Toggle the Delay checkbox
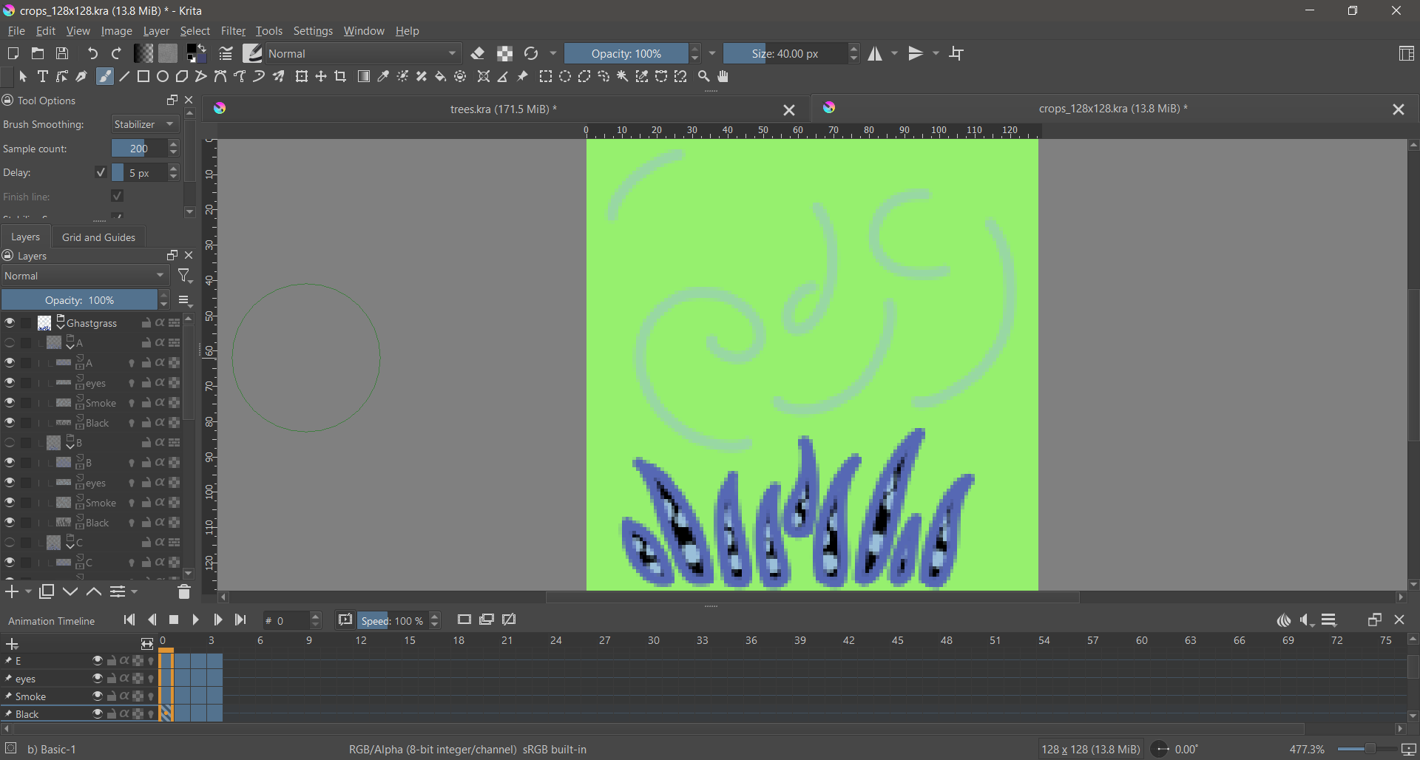Screen dimensions: 1420x760 (101, 172)
